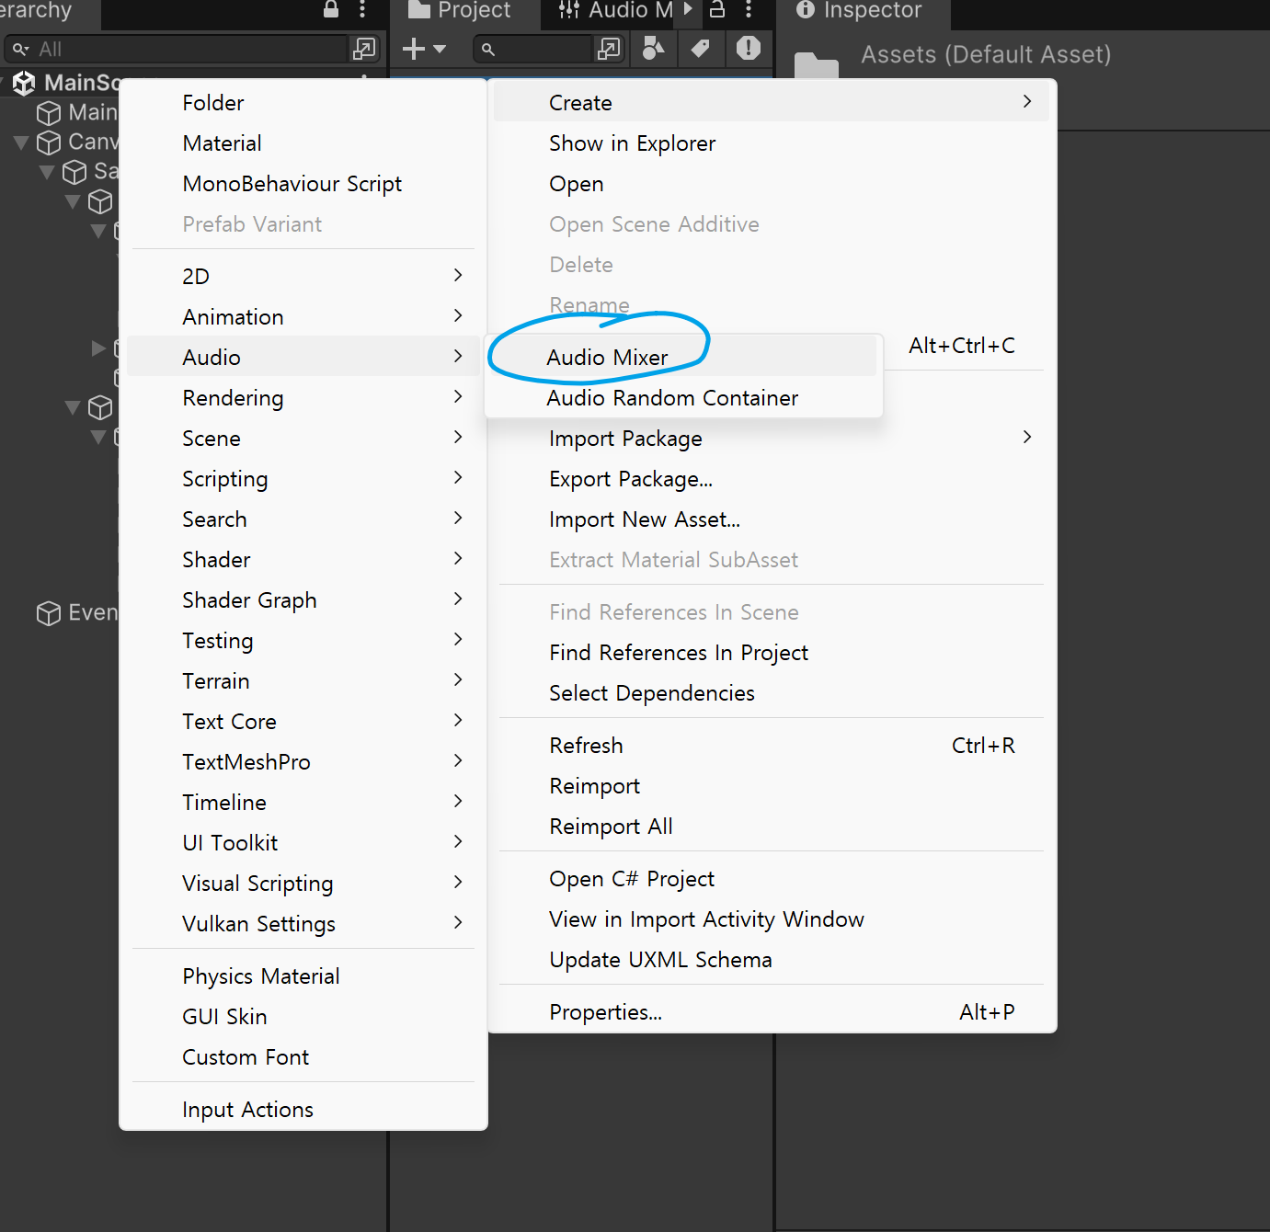Expand the 2D submenu
1270x1232 pixels.
click(303, 276)
